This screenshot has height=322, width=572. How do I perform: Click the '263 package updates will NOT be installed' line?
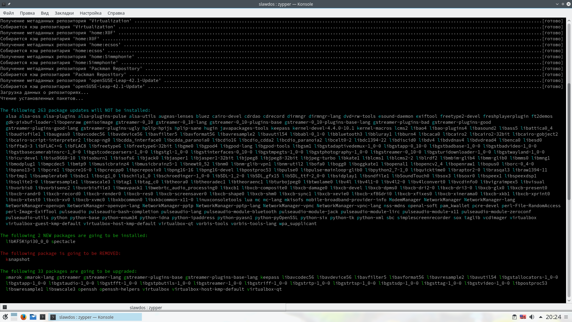[75, 110]
